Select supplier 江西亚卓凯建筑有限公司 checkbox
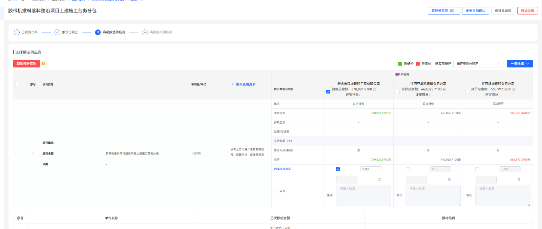Screen dimensions: 542x229 (398, 91)
